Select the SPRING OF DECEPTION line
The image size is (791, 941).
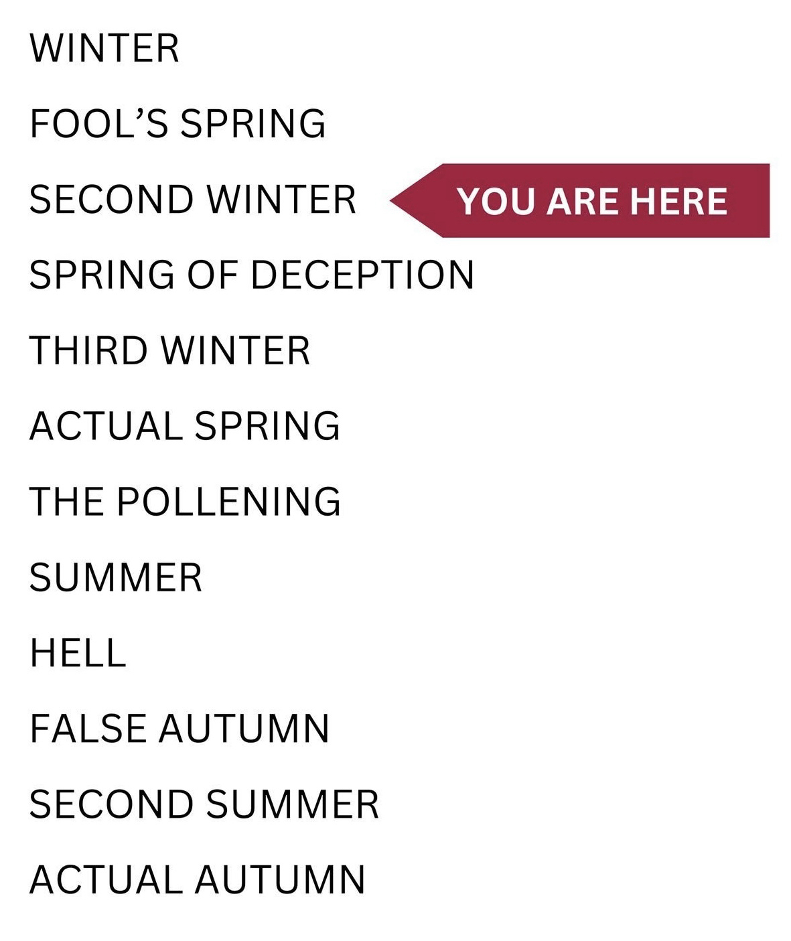(251, 275)
